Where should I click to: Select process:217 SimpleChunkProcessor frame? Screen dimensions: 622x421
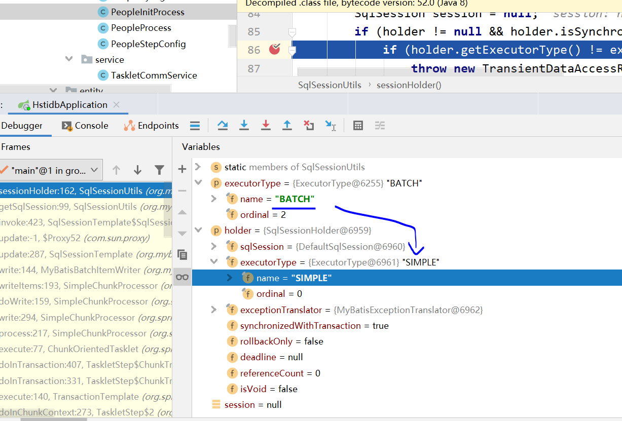(86, 333)
